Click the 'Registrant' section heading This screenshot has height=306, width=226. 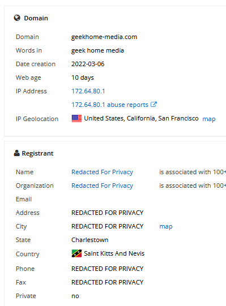click(37, 153)
